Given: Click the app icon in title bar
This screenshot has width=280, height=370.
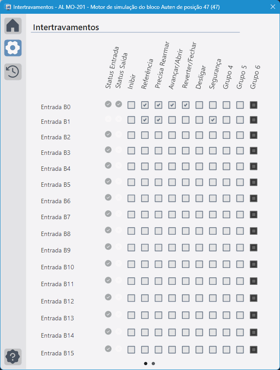Looking at the screenshot, I should point(8,7).
